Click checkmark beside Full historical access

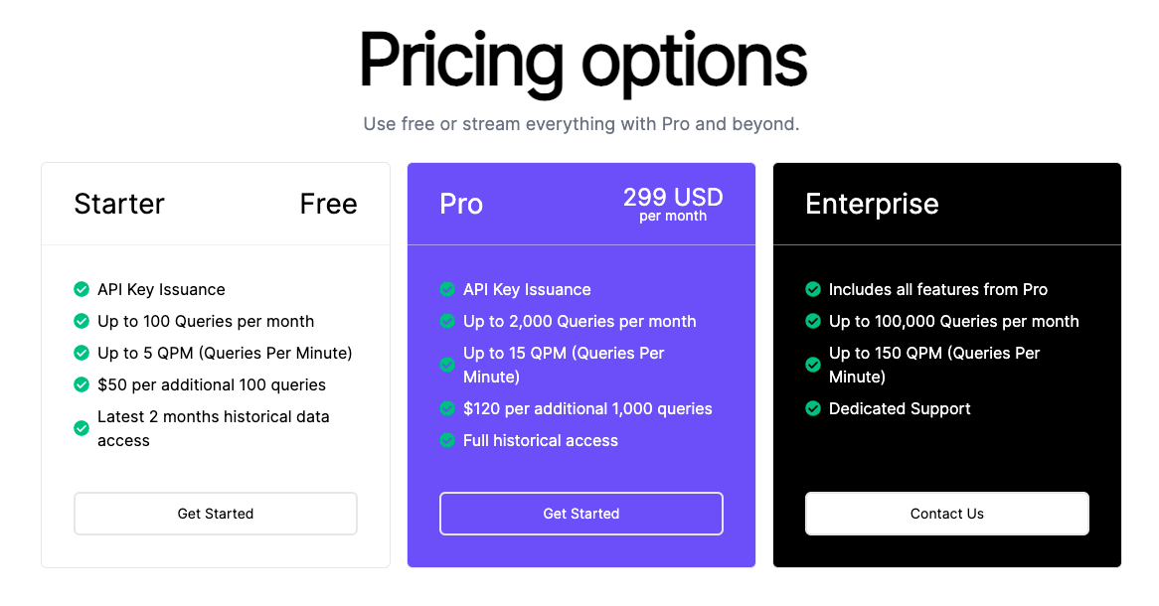(x=447, y=440)
